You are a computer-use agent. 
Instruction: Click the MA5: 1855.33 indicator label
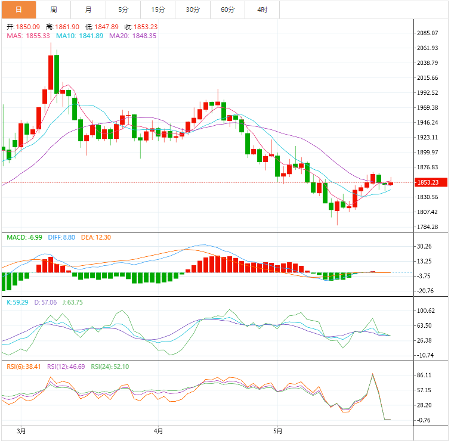pos(28,36)
